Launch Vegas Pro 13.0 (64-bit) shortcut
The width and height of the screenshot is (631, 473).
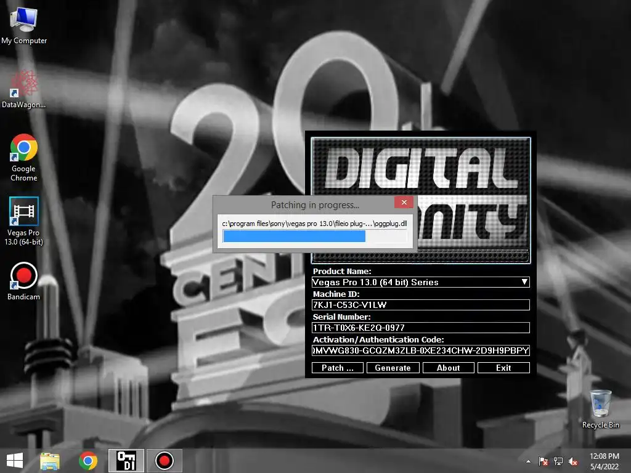(24, 221)
